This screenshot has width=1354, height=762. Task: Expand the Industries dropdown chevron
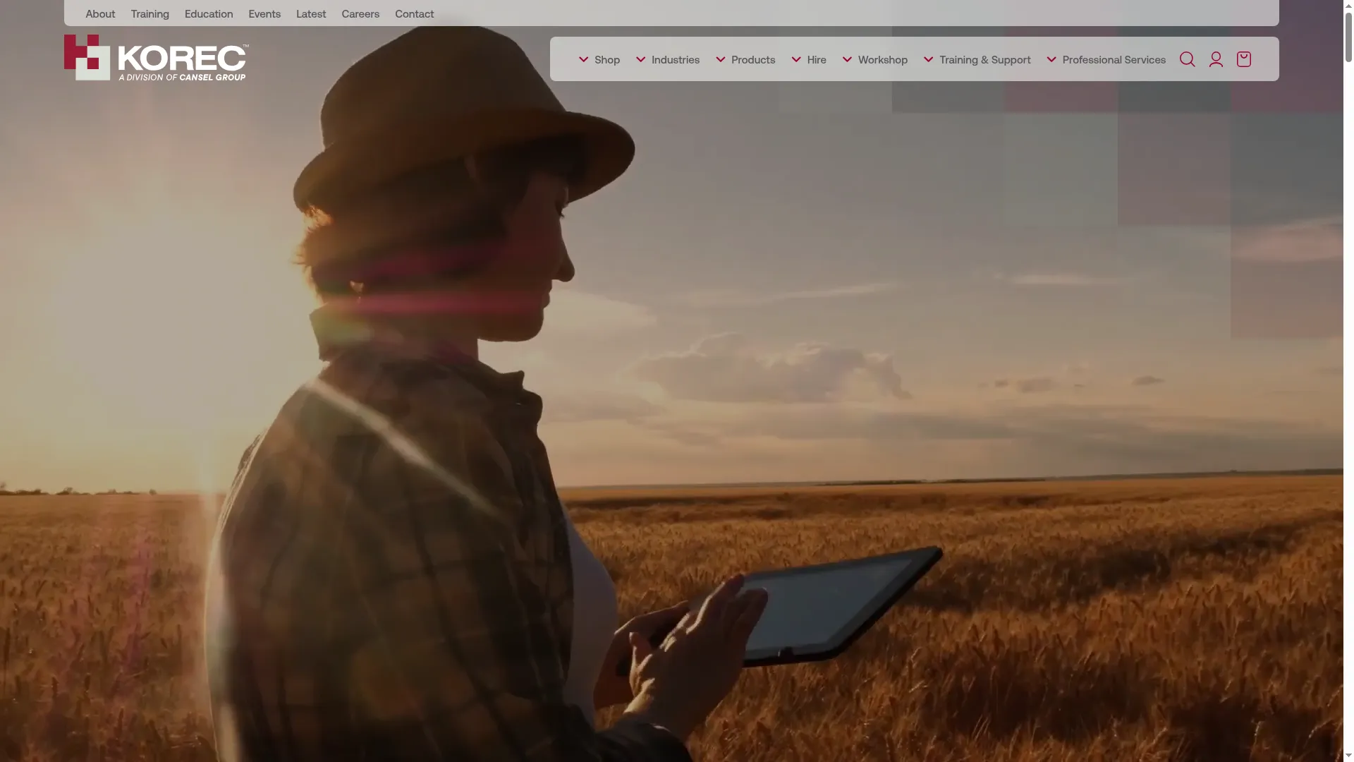point(640,59)
